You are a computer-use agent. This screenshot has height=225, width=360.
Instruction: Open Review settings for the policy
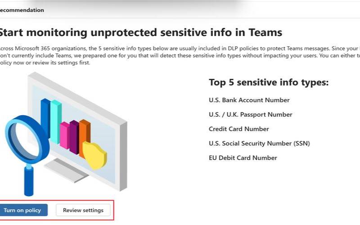pyautogui.click(x=83, y=210)
